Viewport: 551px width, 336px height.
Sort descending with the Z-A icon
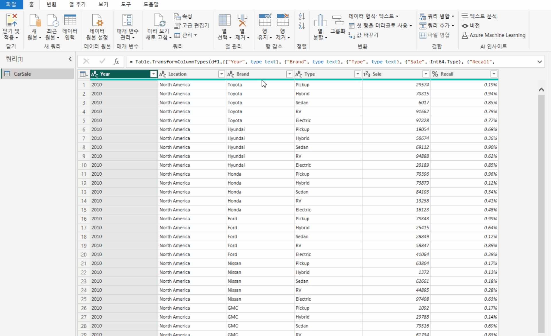[302, 26]
